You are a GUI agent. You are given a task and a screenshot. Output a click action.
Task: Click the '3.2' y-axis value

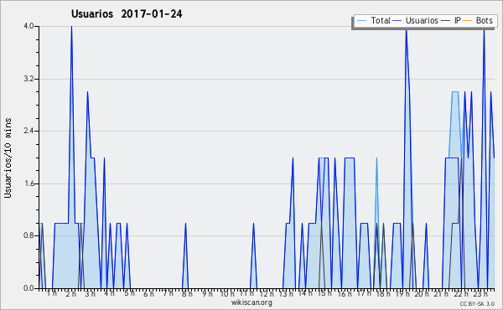click(x=29, y=79)
